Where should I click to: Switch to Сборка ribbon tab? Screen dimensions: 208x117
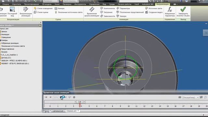(6, 4)
